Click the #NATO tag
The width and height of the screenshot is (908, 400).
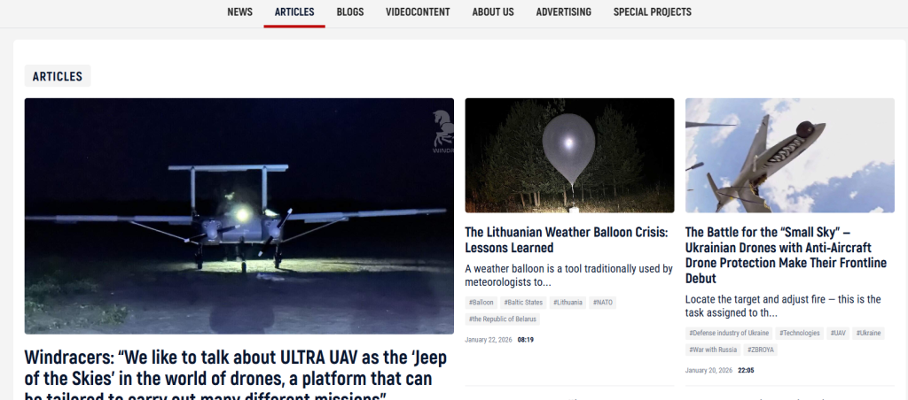(602, 303)
